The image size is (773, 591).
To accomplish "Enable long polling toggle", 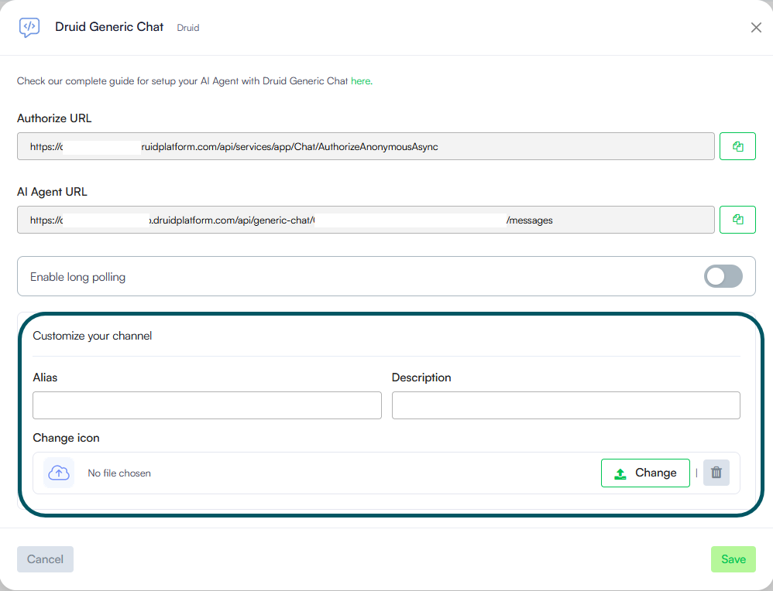I will pos(723,276).
